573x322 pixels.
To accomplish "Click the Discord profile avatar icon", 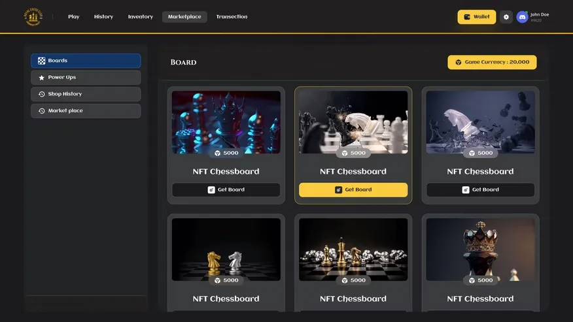I will pos(522,17).
